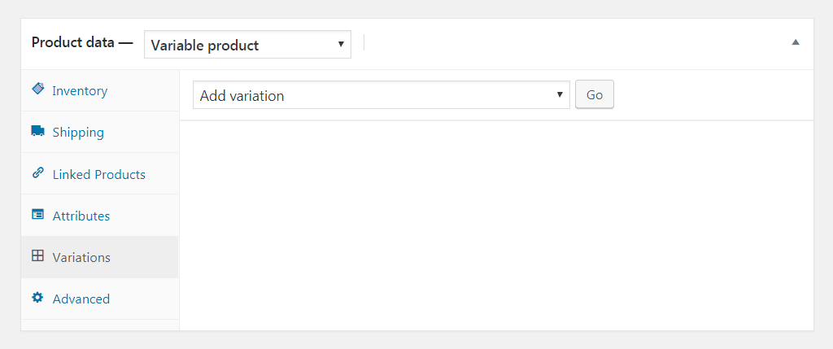Collapse the Product data panel with the triangle
The height and width of the screenshot is (349, 833).
click(796, 42)
